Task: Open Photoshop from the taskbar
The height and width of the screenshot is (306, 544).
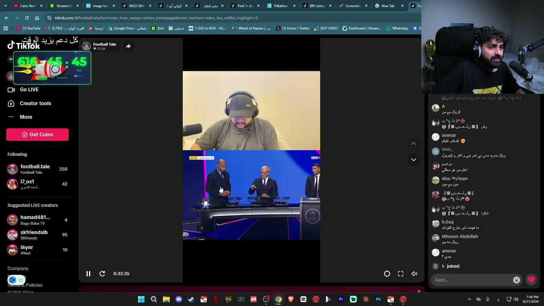Action: [x=378, y=300]
